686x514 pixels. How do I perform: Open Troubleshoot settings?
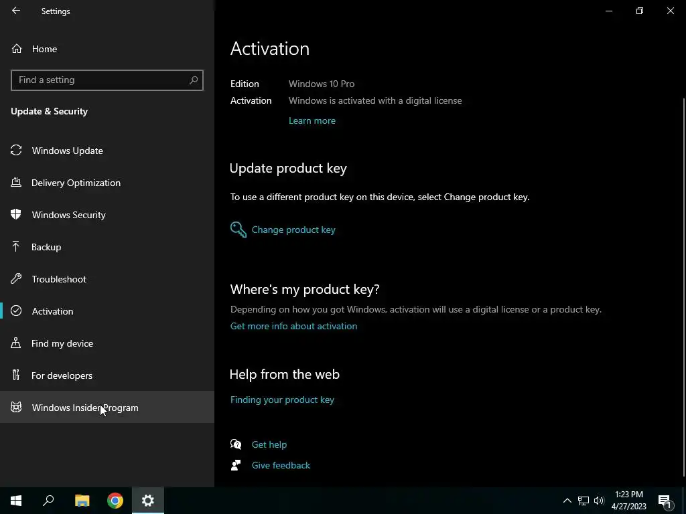pos(107,279)
